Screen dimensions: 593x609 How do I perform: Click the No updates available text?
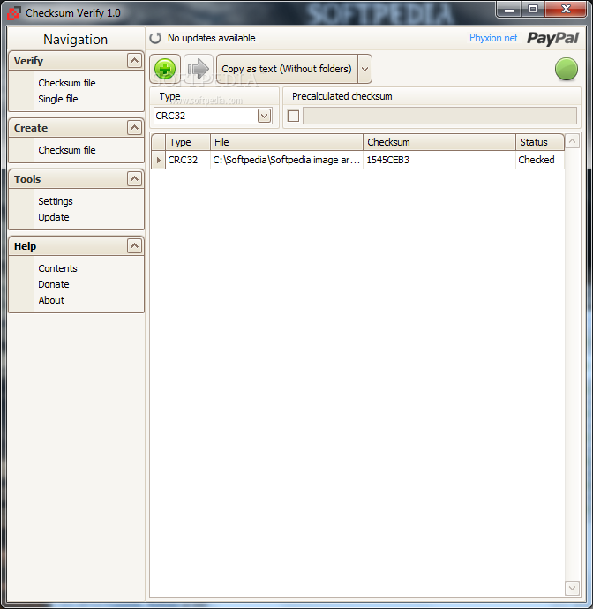211,38
